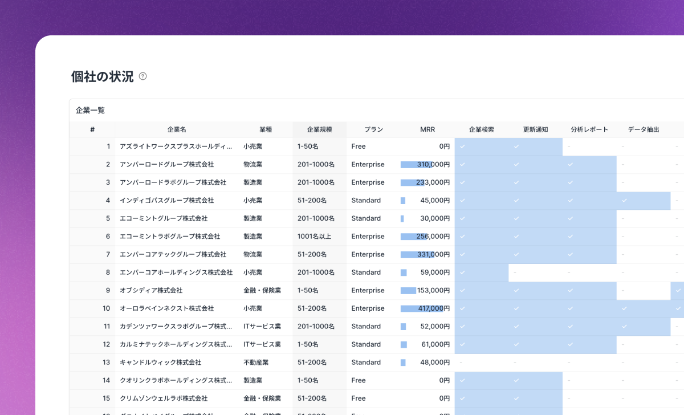Click 金融・保険業 cell for オブシディア株式会社

262,290
